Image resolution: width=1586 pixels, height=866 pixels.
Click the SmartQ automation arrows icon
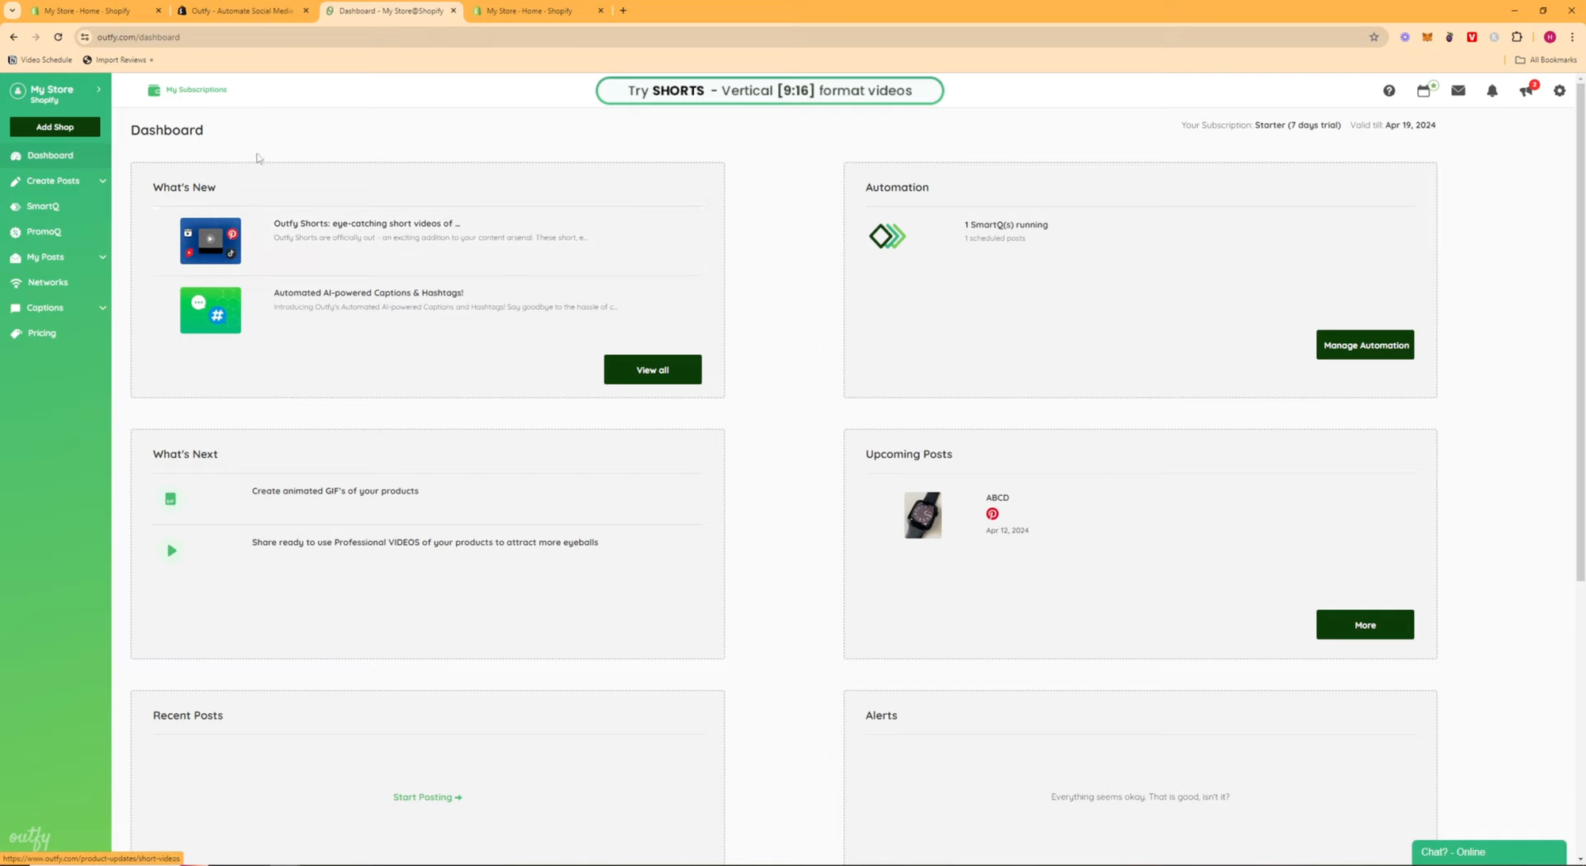(887, 236)
